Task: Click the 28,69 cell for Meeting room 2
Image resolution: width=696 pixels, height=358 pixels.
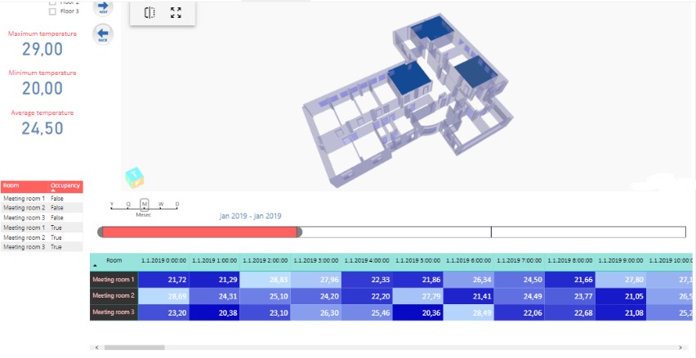Action: click(163, 296)
